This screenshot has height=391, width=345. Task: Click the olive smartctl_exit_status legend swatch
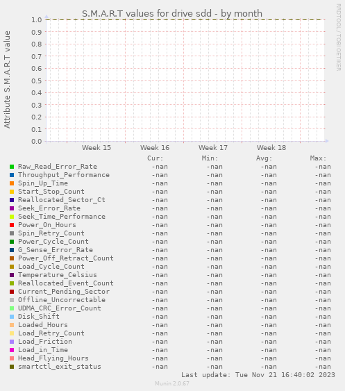pos(12,367)
